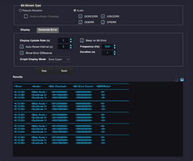
Task: Decrease Display Update Rate value
Action: [x=71, y=42]
